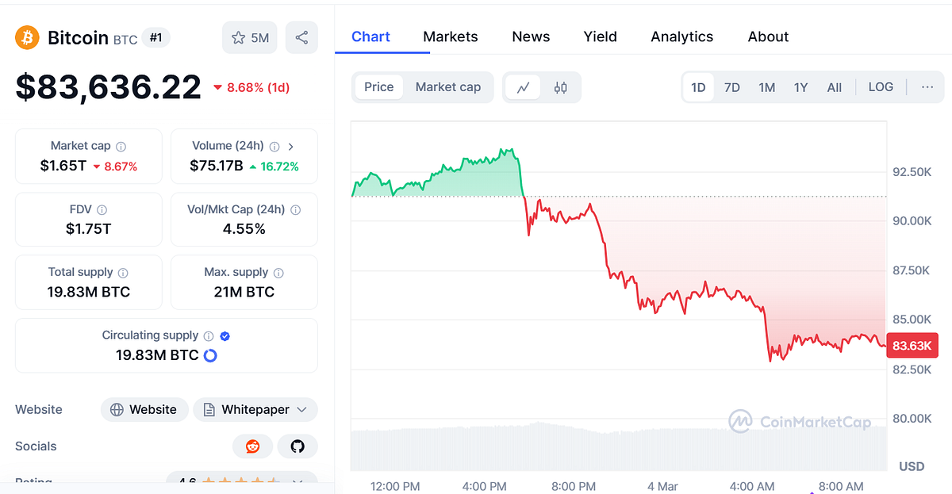Select the 7D time range button
952x494 pixels.
[731, 87]
